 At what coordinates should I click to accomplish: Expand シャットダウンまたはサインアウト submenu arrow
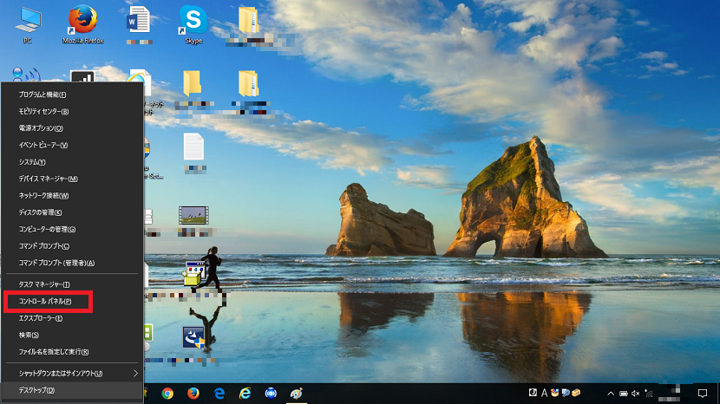135,374
